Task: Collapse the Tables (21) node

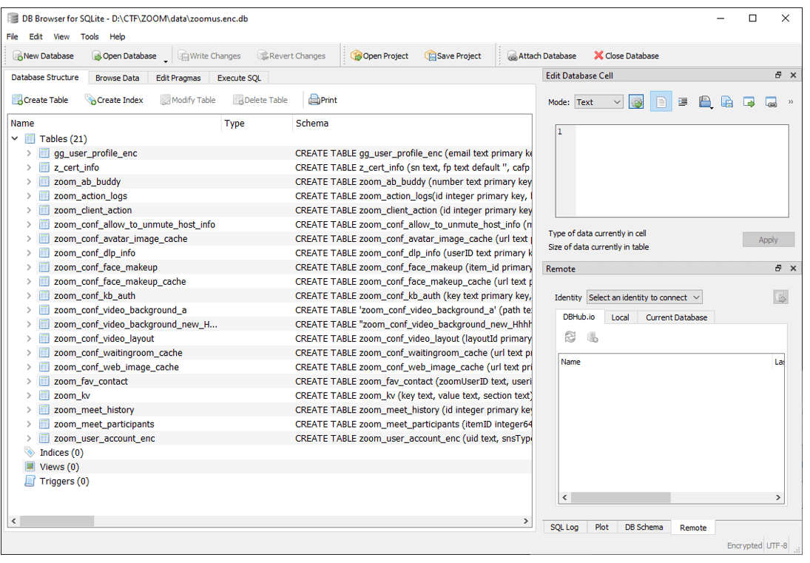Action: click(15, 138)
